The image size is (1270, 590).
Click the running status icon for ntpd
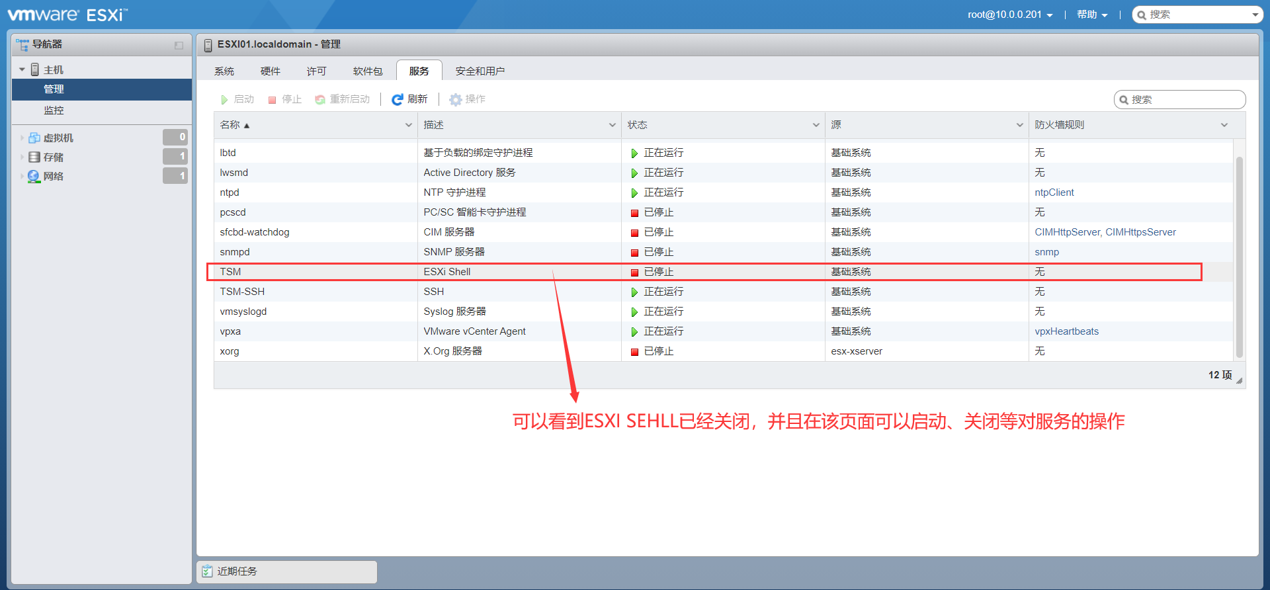tap(634, 192)
